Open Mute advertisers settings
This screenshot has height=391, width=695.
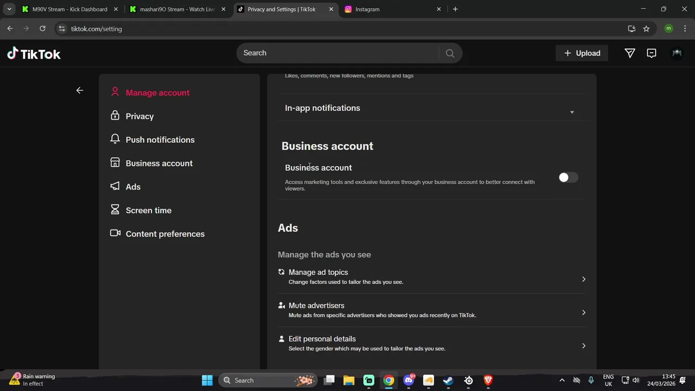tap(432, 310)
